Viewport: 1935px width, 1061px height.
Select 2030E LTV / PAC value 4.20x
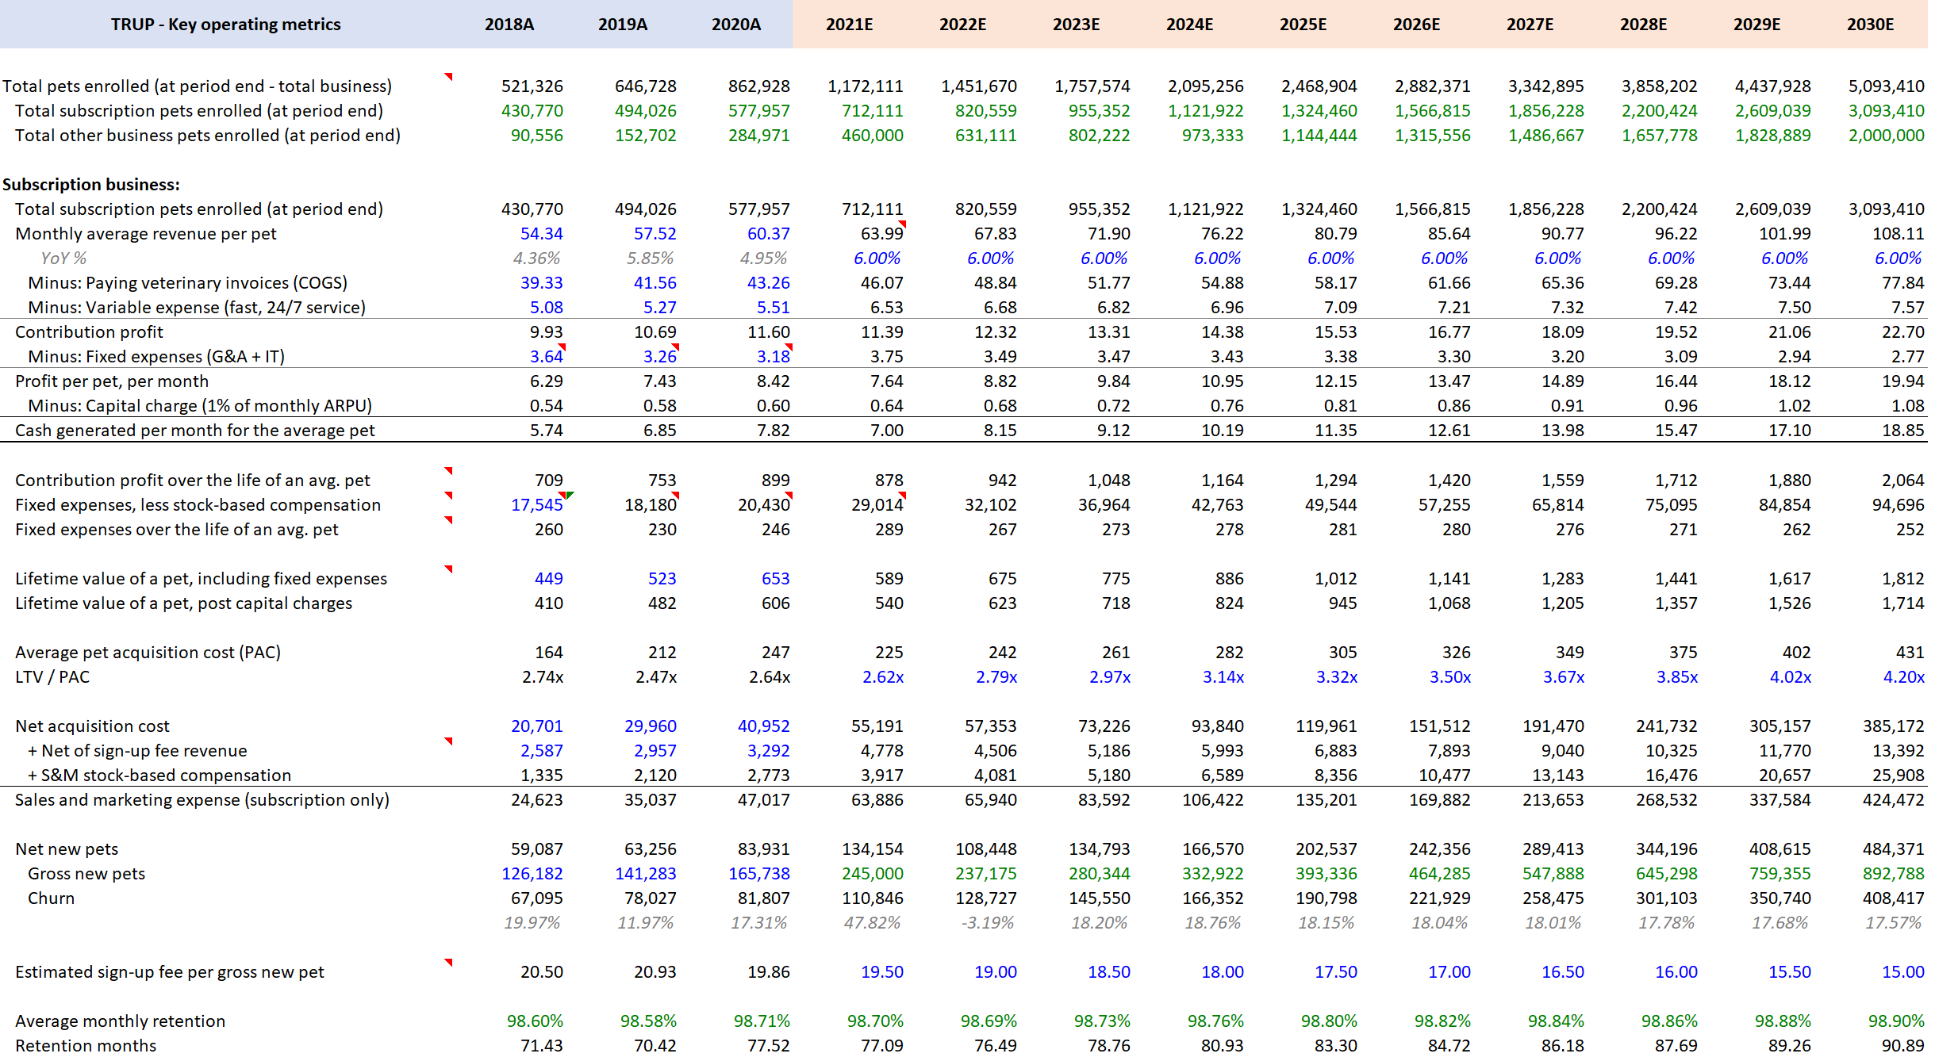(1903, 676)
